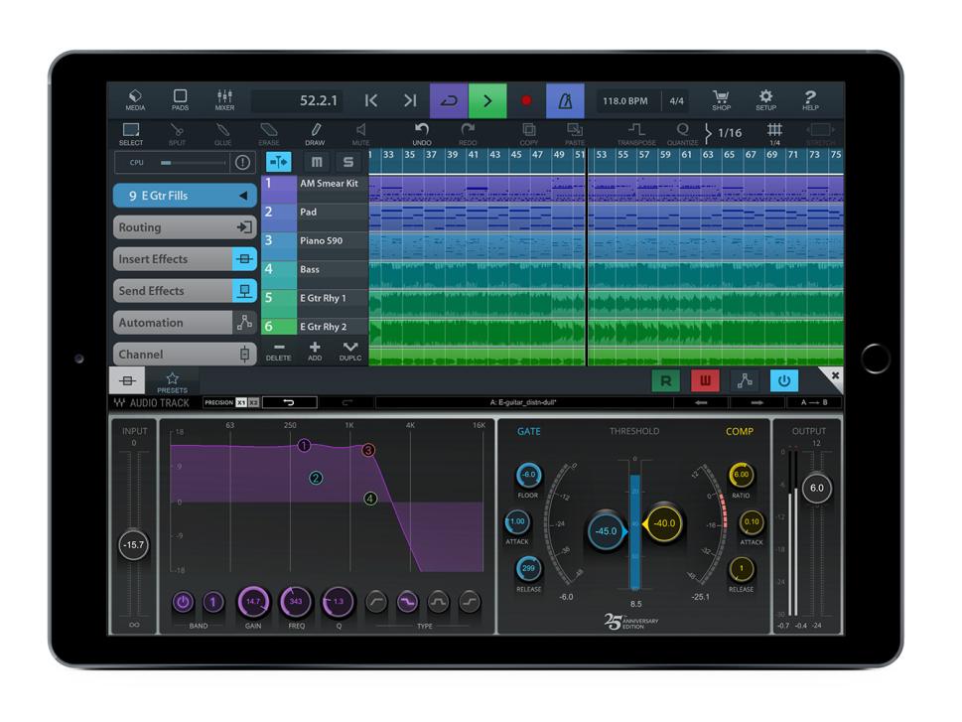Click the Undo arrow
This screenshot has height=722, width=962.
tap(422, 134)
